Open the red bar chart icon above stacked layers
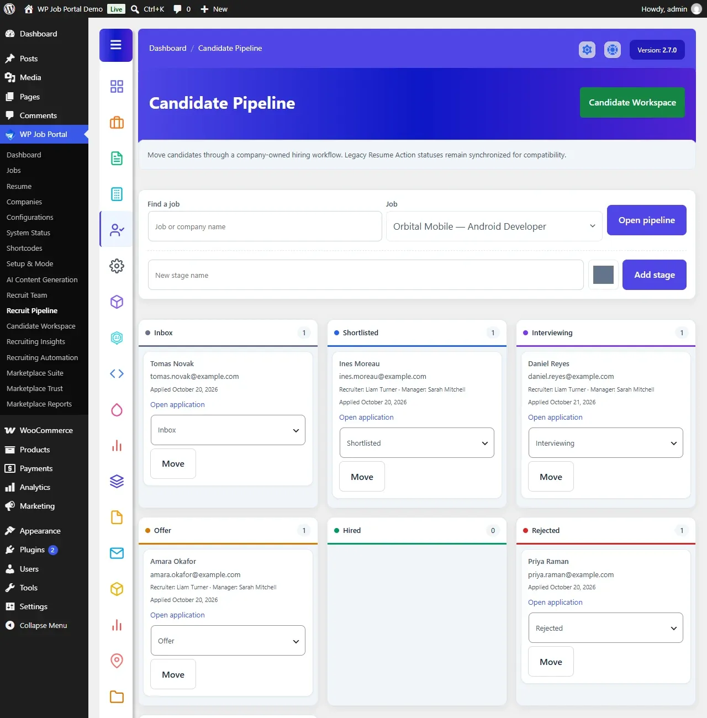The height and width of the screenshot is (718, 707). point(117,445)
